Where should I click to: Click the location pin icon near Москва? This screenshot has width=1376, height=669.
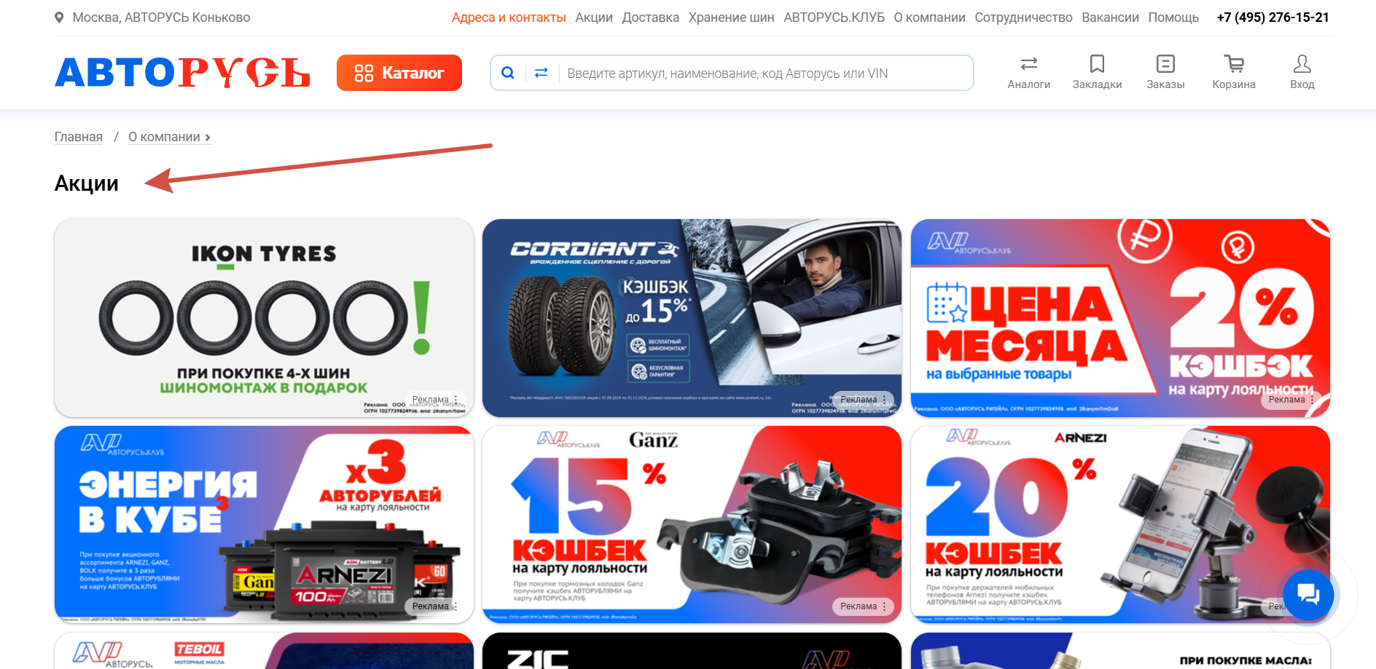pyautogui.click(x=59, y=17)
